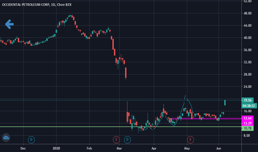Click the 36.00 price axis label
This screenshot has height=152, width=258.
click(247, 50)
